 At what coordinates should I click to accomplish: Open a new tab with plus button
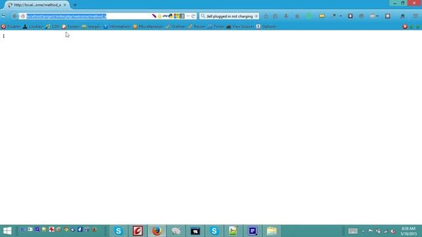(x=75, y=5)
